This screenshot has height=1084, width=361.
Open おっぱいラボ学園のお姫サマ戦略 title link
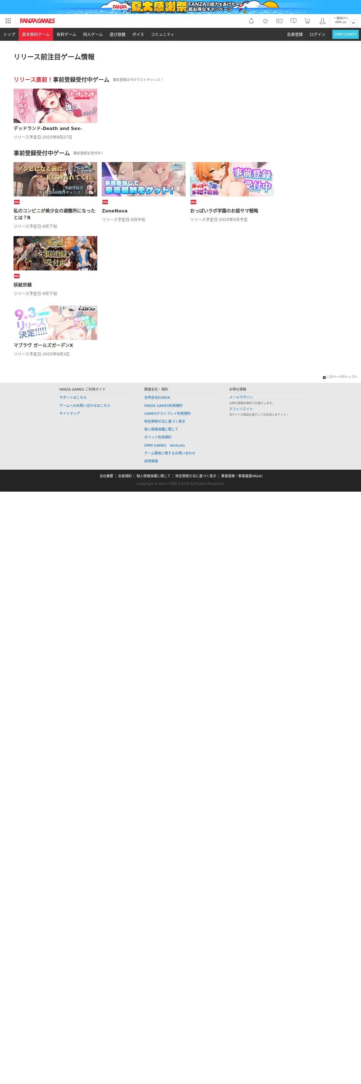(x=224, y=211)
